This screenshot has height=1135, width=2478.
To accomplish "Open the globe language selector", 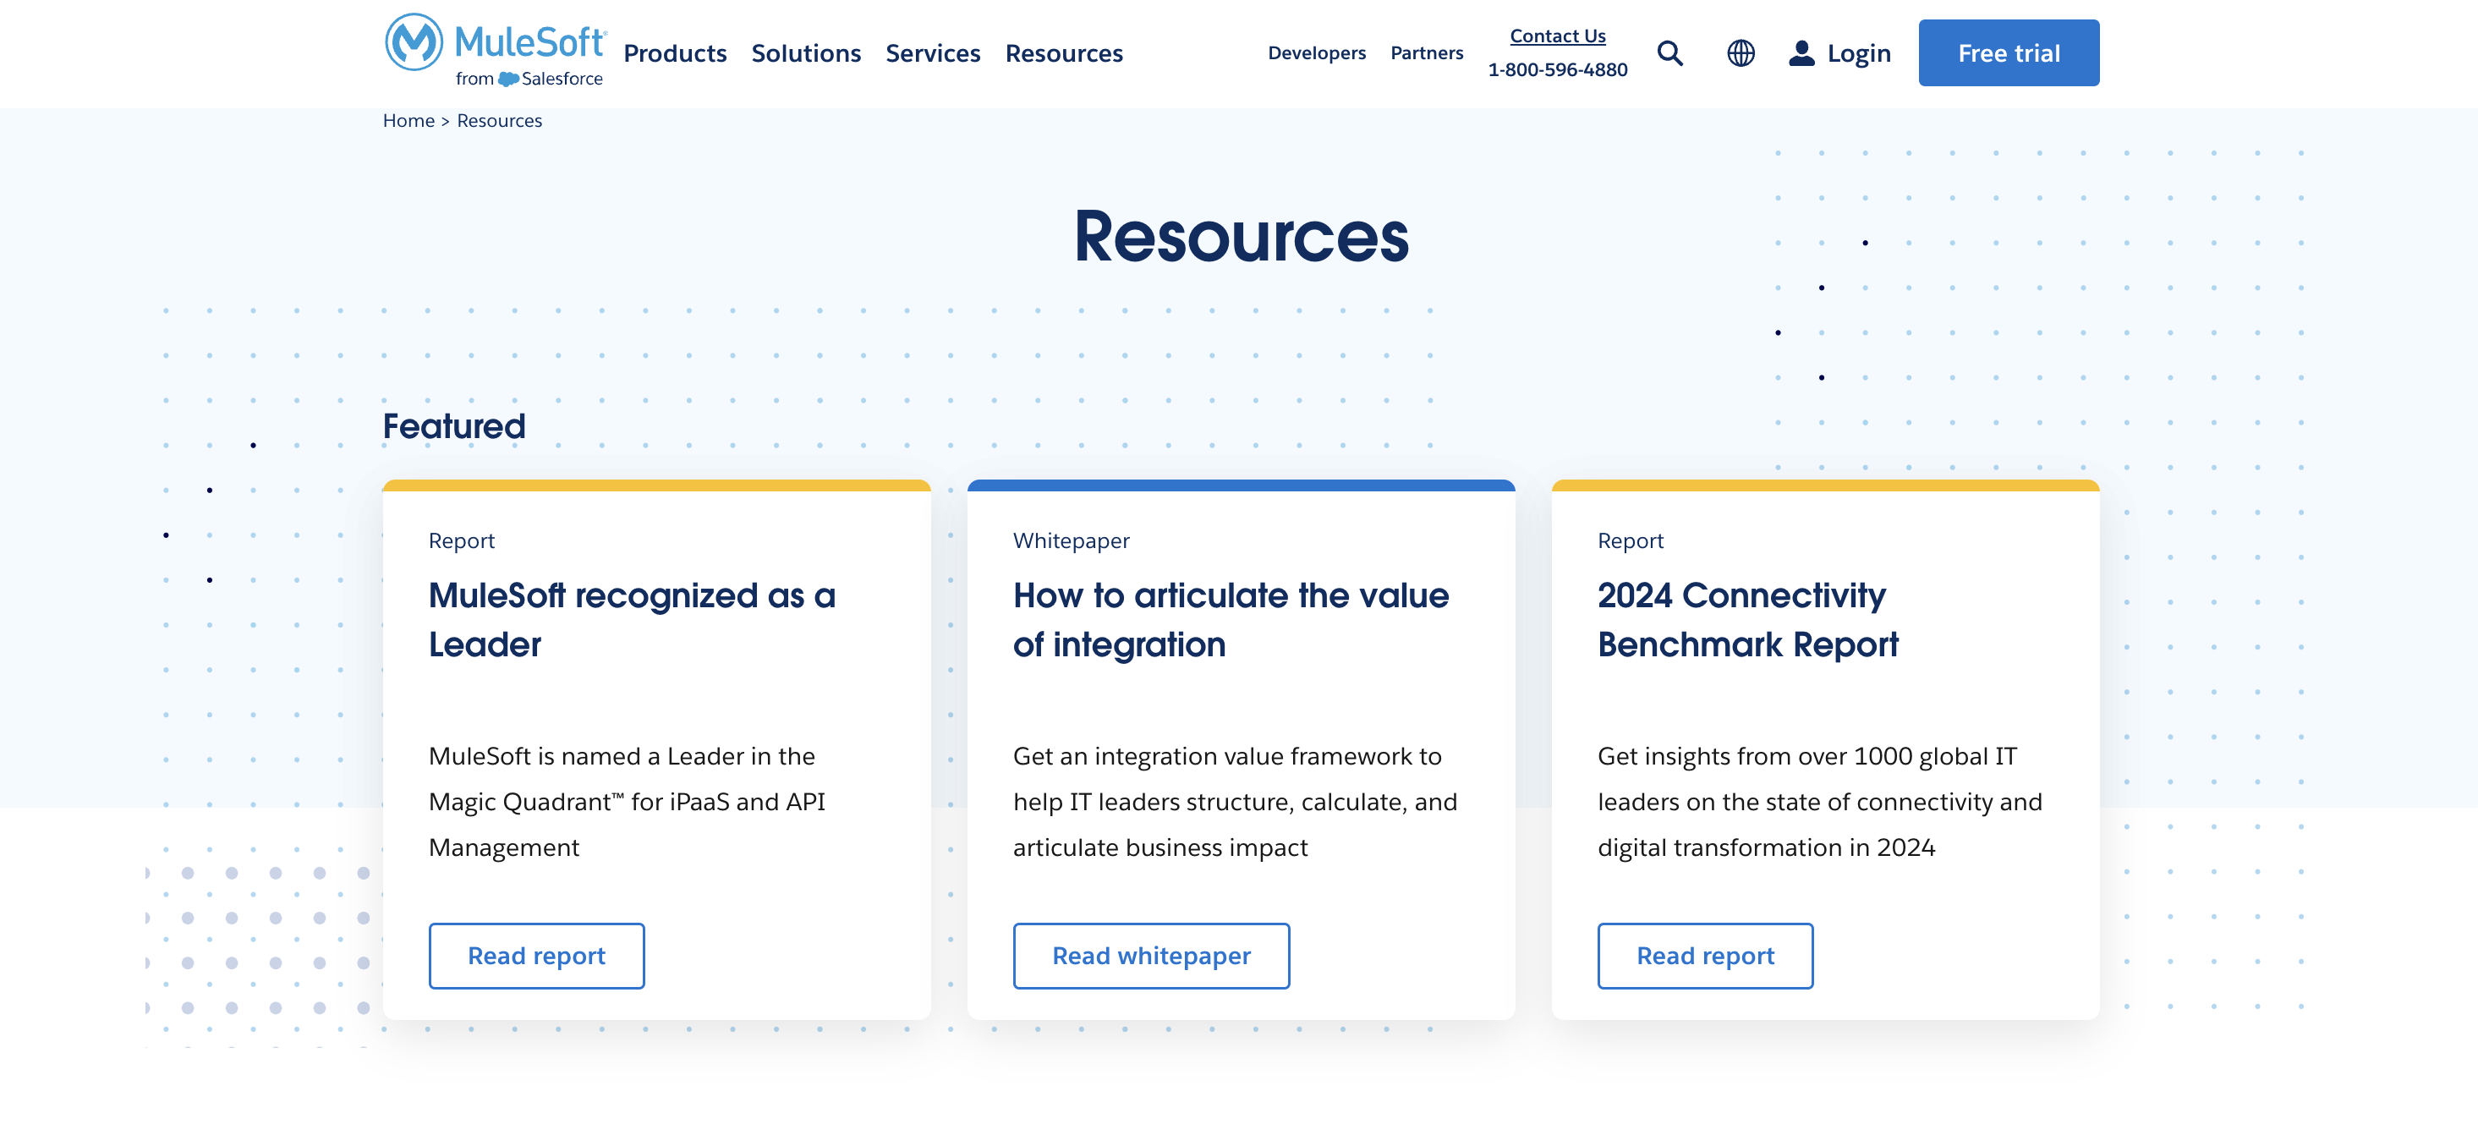I will point(1741,53).
